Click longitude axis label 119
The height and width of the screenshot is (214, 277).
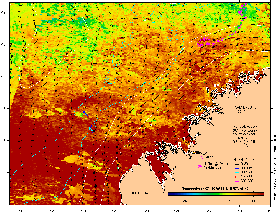point(22,211)
